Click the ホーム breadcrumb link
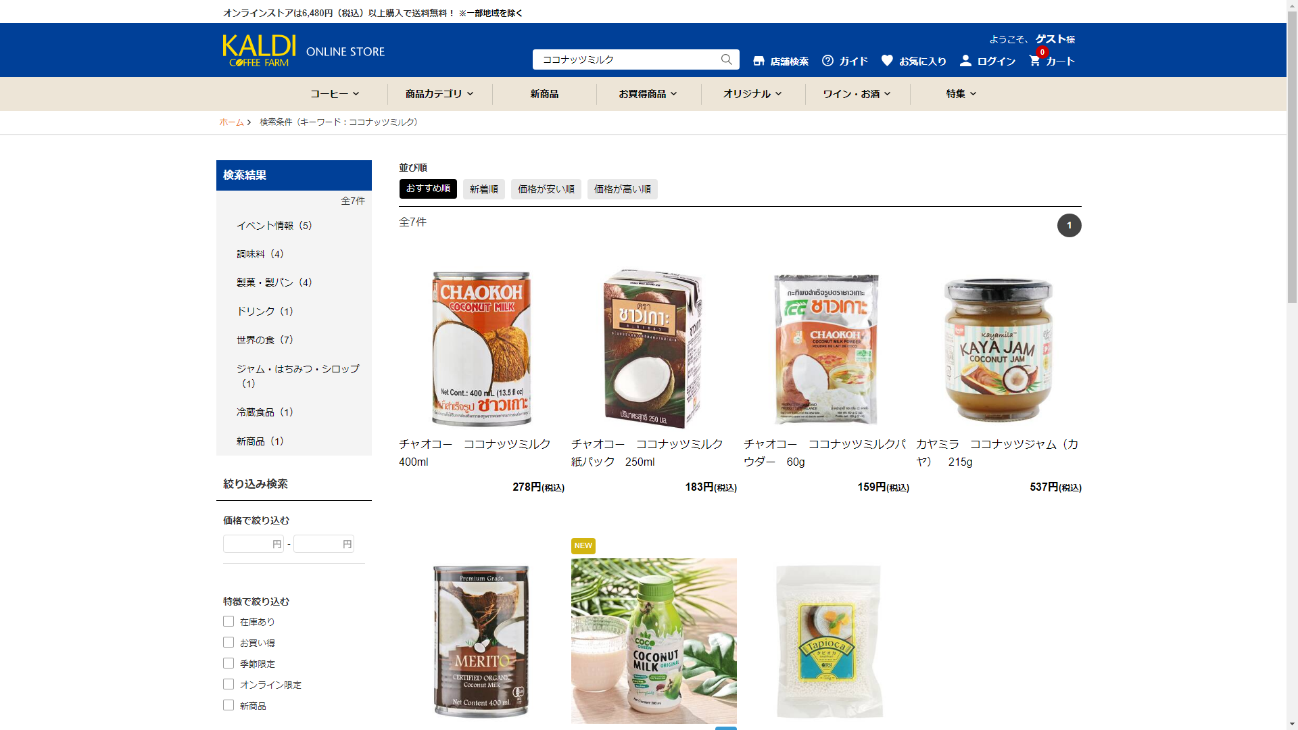 click(231, 122)
